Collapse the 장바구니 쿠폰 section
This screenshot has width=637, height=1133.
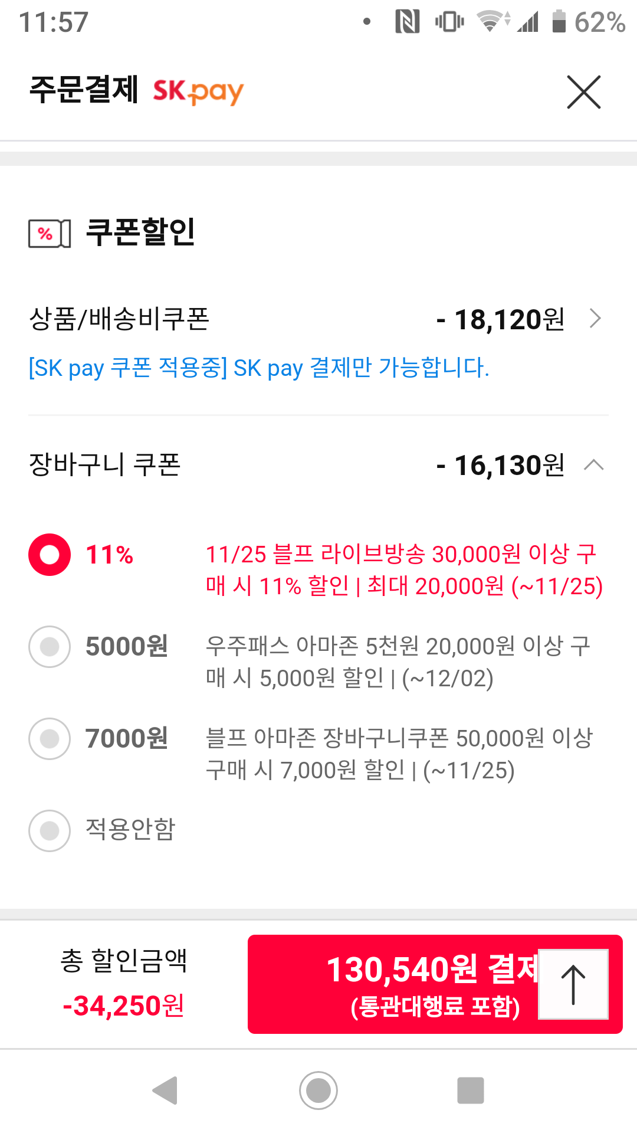593,465
